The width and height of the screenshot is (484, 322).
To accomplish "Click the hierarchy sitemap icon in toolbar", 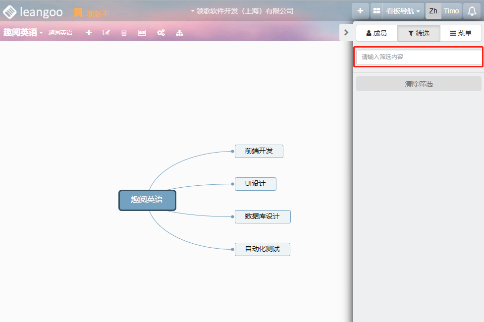I will [179, 33].
